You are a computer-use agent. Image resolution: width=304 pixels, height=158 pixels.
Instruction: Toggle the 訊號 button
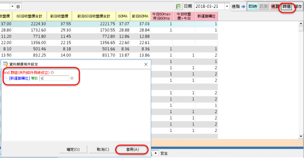(x=264, y=7)
